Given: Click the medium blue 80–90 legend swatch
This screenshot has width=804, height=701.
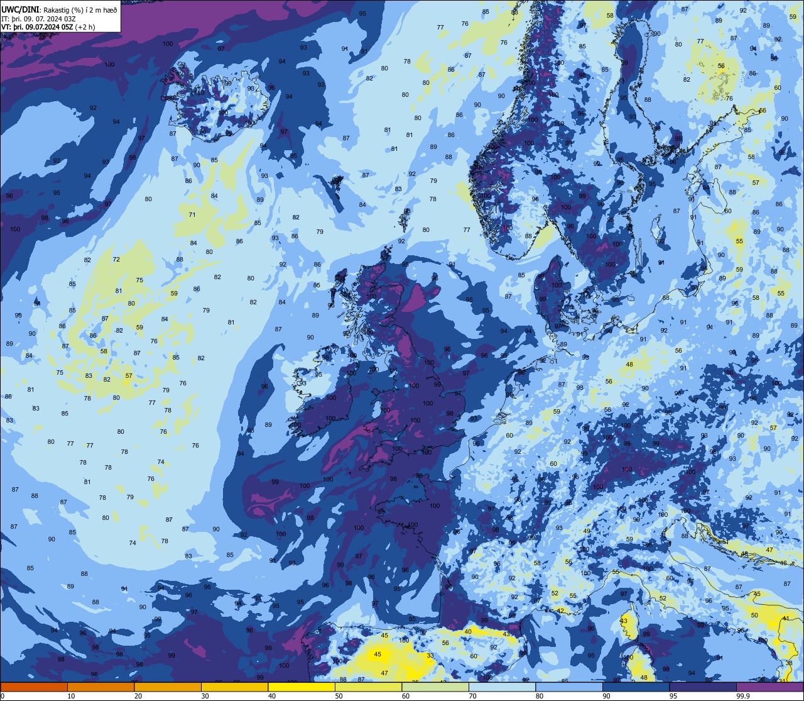Looking at the screenshot, I should coord(569,687).
